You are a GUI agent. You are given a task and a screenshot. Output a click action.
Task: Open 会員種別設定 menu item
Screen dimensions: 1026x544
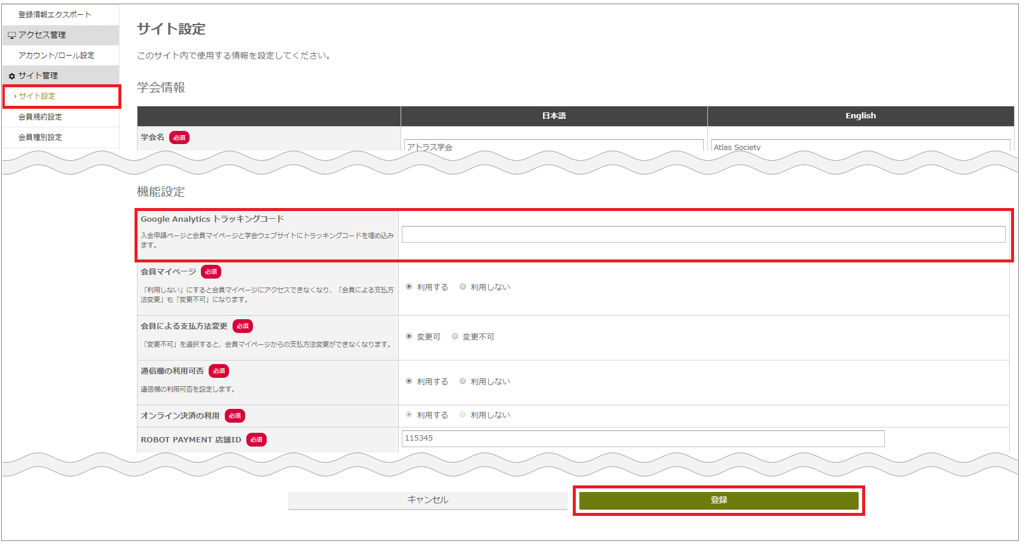[x=40, y=137]
